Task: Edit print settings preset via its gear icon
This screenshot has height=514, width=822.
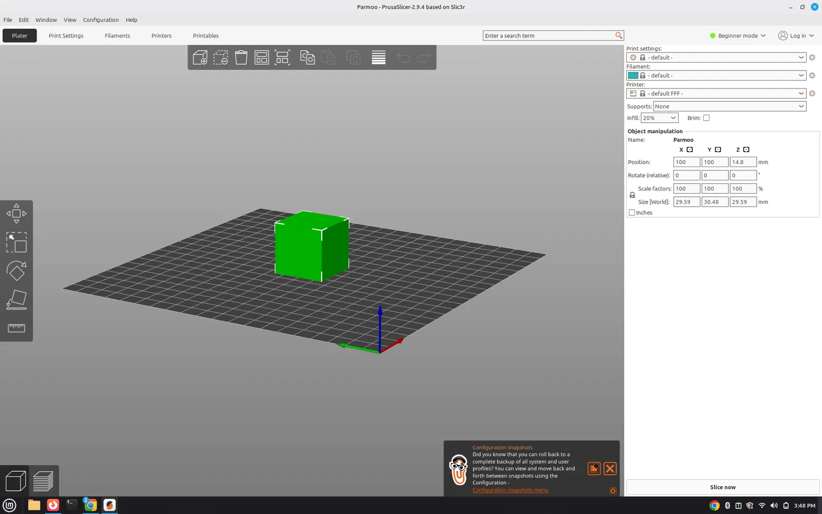Action: (x=812, y=58)
